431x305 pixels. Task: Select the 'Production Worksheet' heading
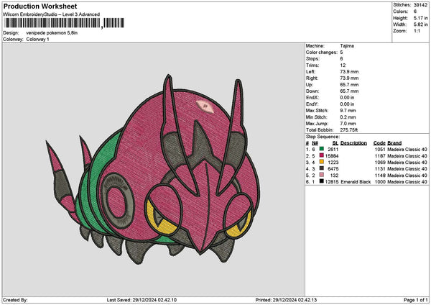coord(40,6)
